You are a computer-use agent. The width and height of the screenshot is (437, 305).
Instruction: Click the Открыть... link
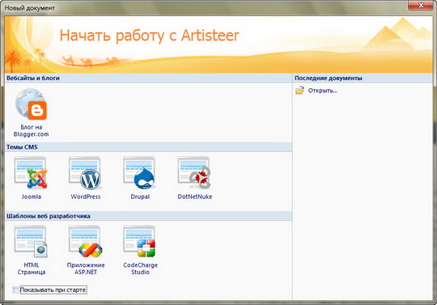point(323,91)
